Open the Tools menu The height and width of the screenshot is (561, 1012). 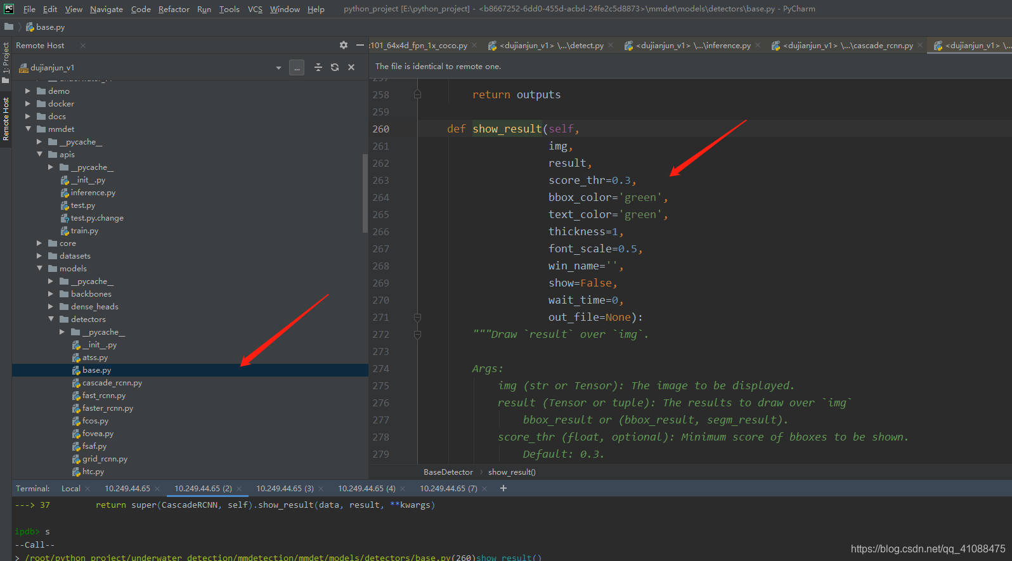tap(230, 9)
